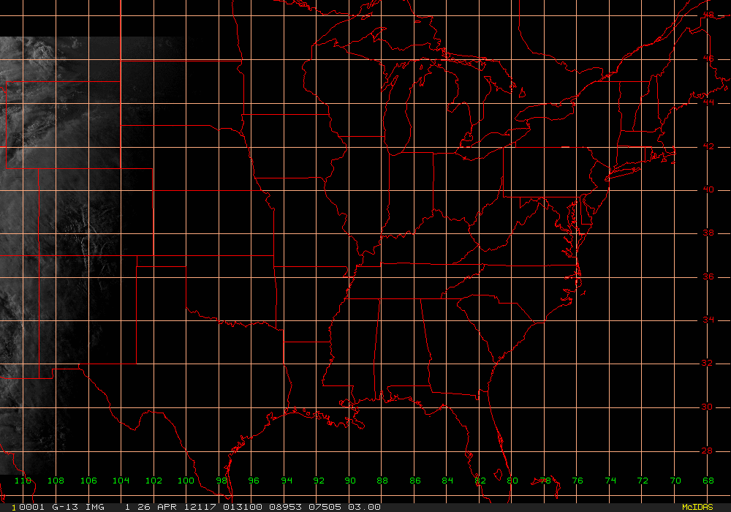Select the 34 latitude label
The width and height of the screenshot is (731, 512).
pos(708,320)
